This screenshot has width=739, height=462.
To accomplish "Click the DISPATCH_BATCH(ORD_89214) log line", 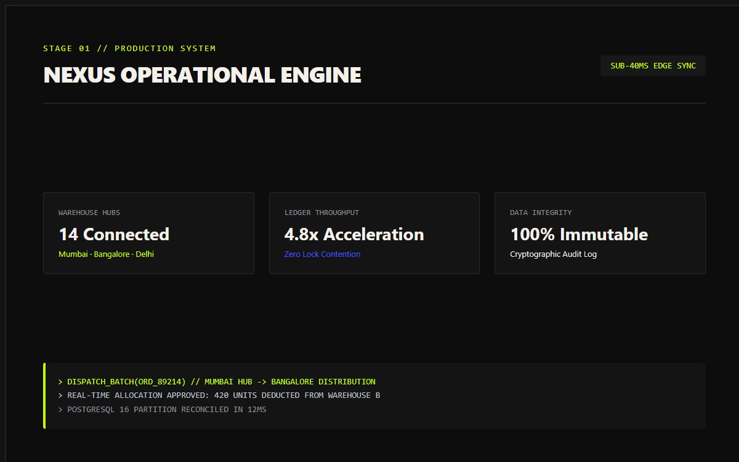I will tap(217, 382).
